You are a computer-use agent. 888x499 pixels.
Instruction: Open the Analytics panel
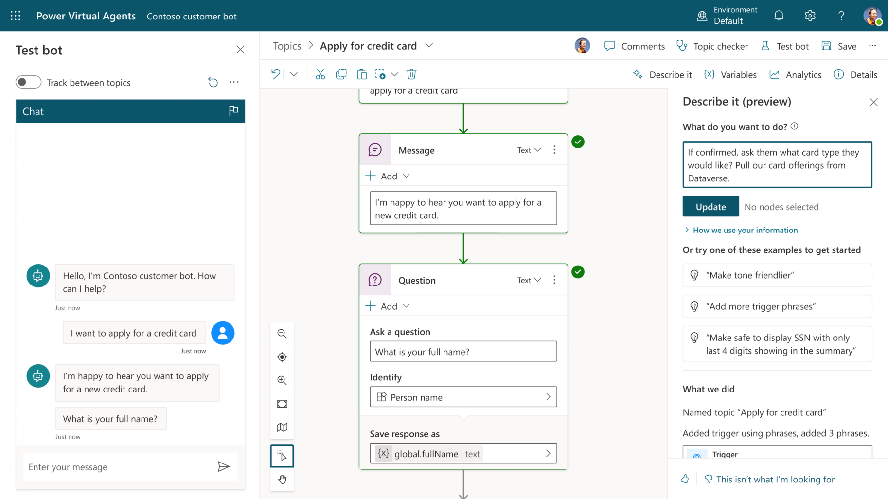[795, 74]
